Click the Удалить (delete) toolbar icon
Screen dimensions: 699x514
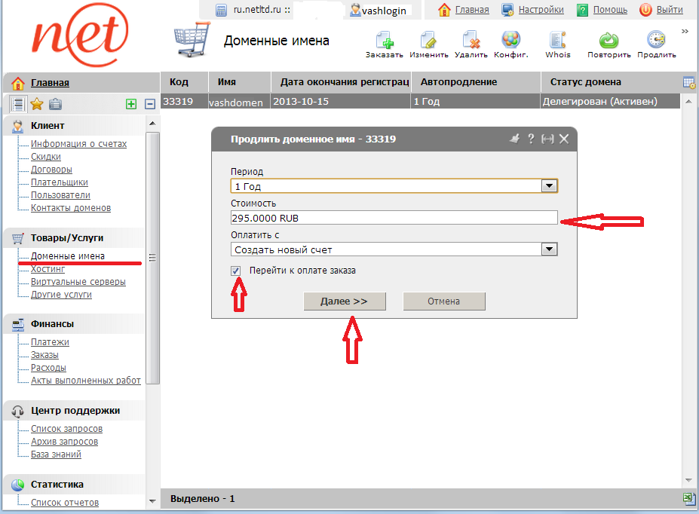[471, 41]
